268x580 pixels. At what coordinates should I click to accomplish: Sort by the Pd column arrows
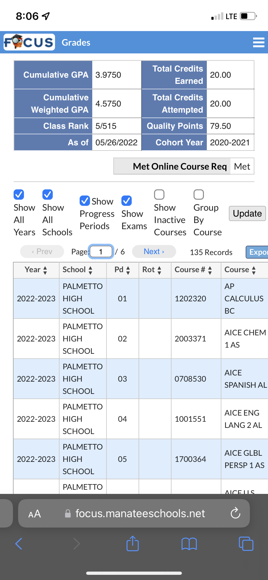128,270
